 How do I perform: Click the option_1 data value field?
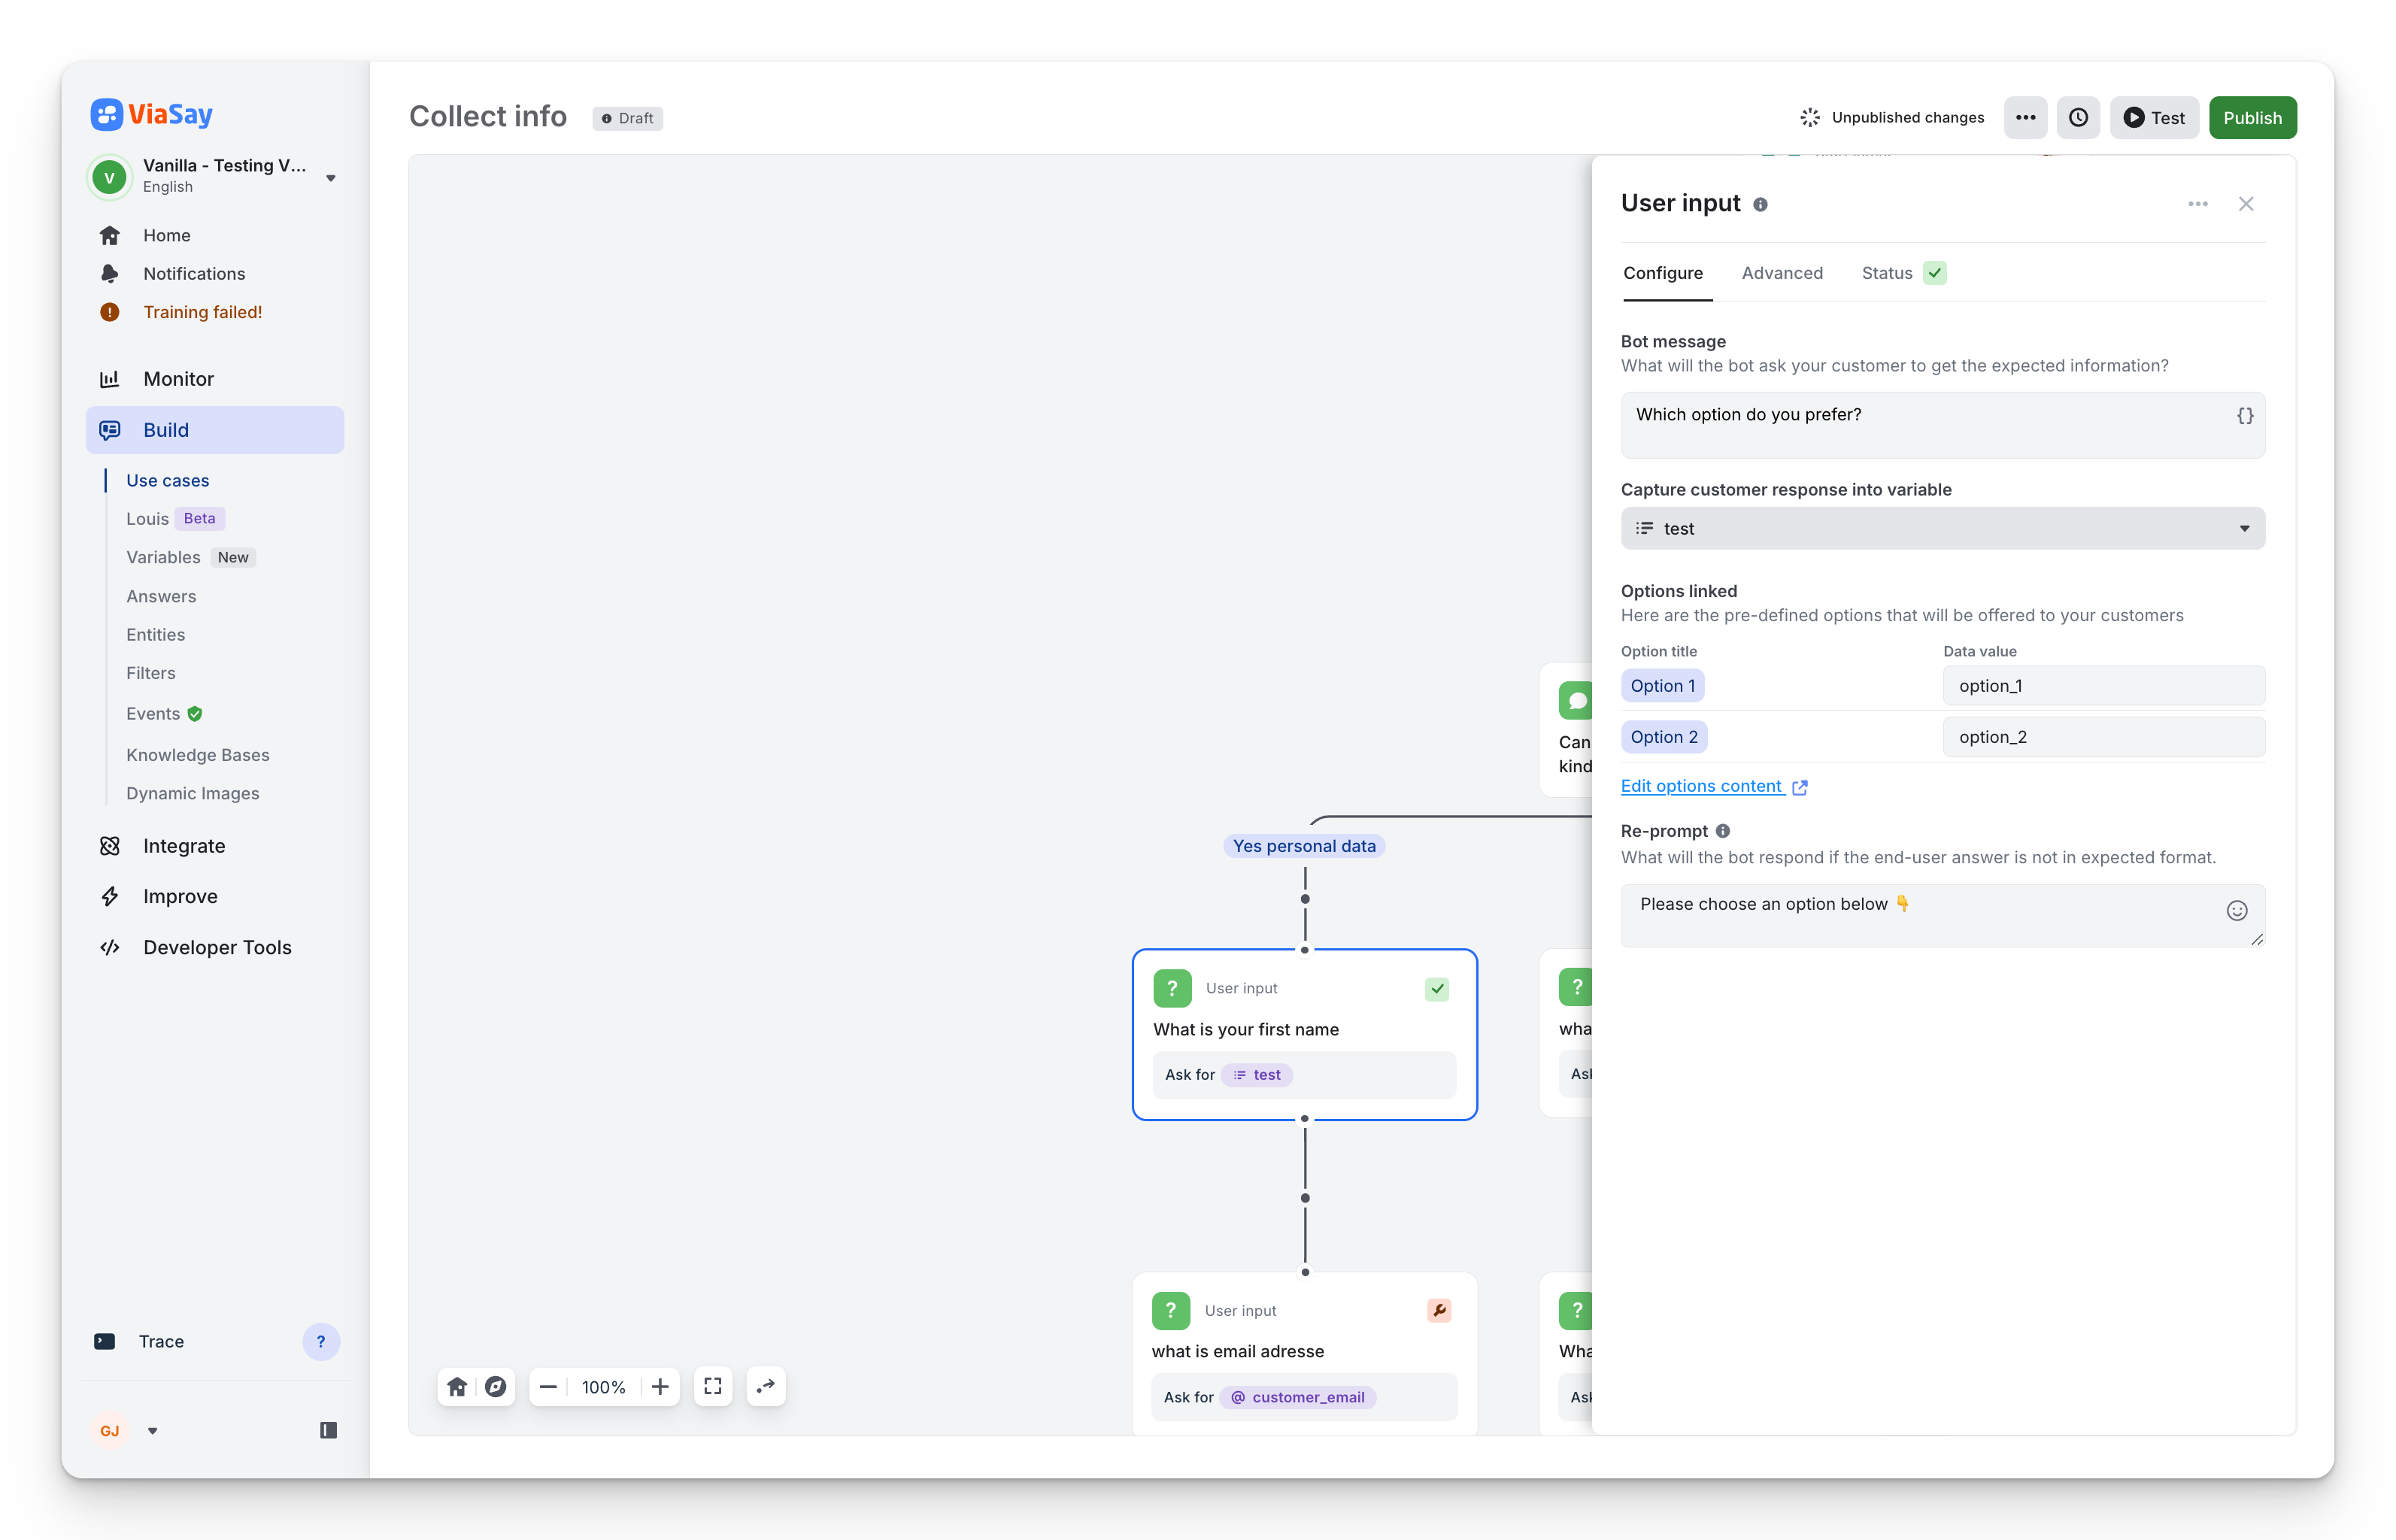point(2103,686)
